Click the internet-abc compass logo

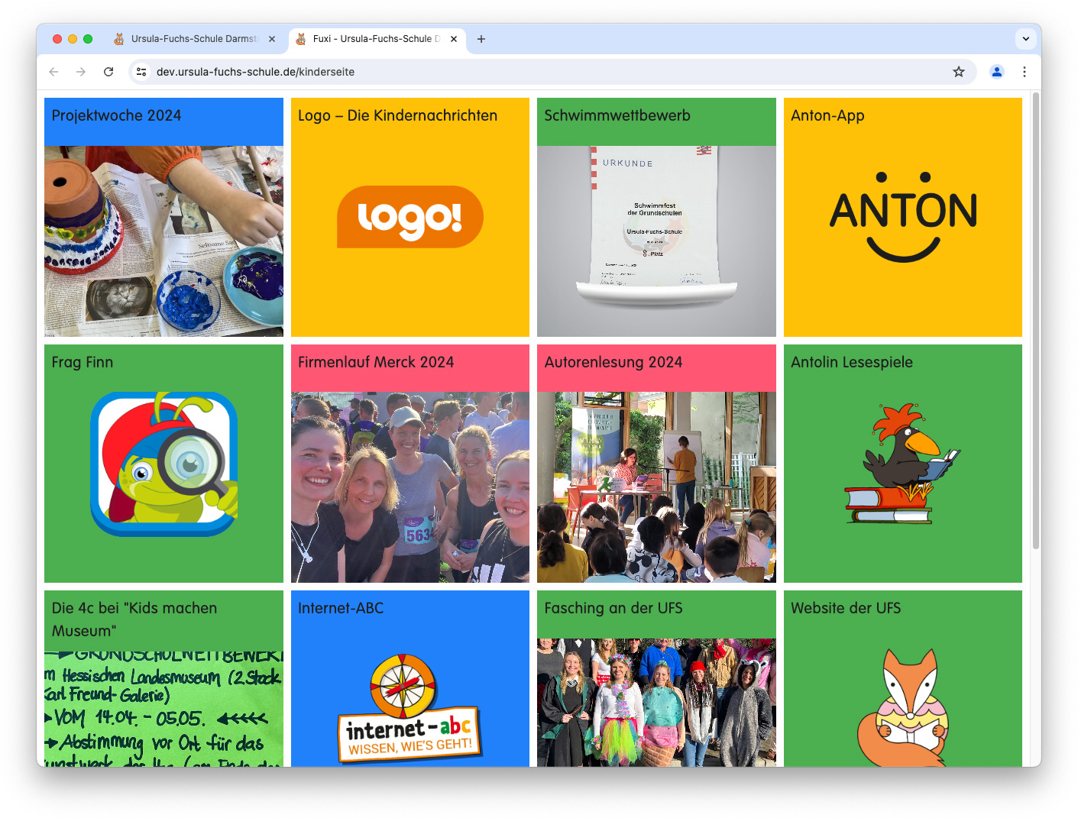pyautogui.click(x=410, y=708)
